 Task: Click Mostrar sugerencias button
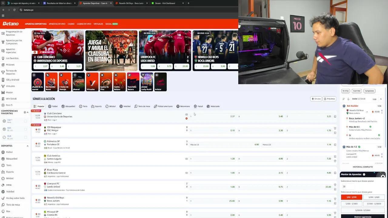(363, 217)
